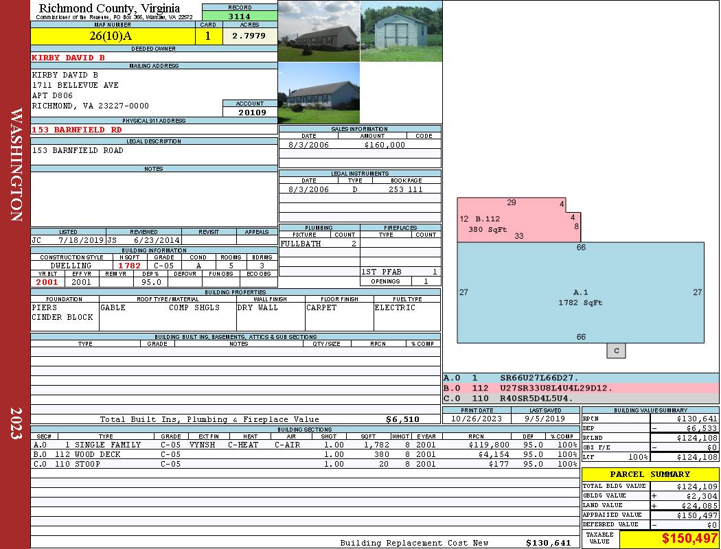Select deeded owner KIRBY DAVID B
The width and height of the screenshot is (721, 549).
pos(68,58)
